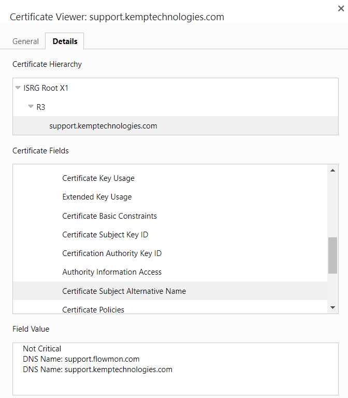Screen dimensions: 348x398
Task: Click the scroll down arrow in Certificate Fields
Action: tap(333, 308)
